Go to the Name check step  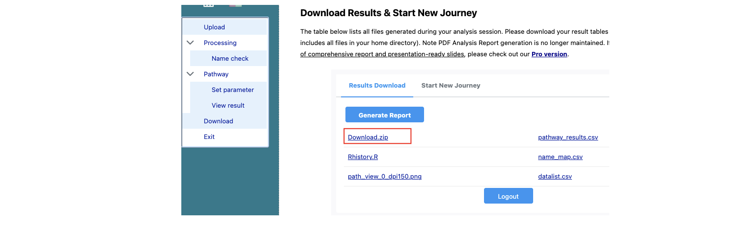(x=230, y=58)
